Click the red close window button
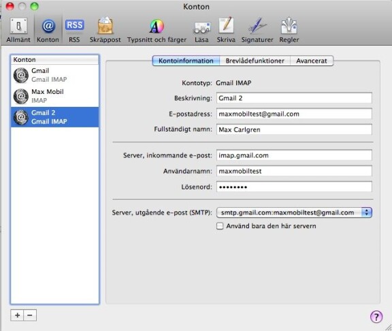This screenshot has width=392, height=331. pos(10,6)
